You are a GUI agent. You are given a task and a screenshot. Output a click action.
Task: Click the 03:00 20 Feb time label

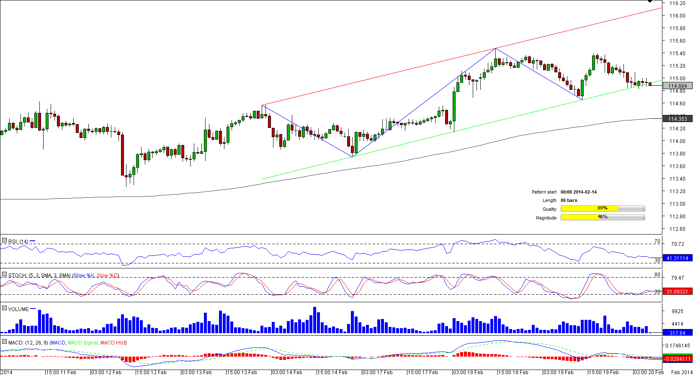(649, 372)
